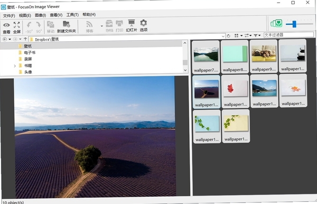The image size is (317, 204).
Task: Select the 书籍 folder
Action: click(28, 66)
